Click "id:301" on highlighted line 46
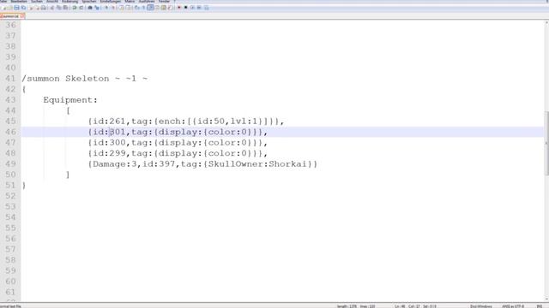 (x=109, y=132)
